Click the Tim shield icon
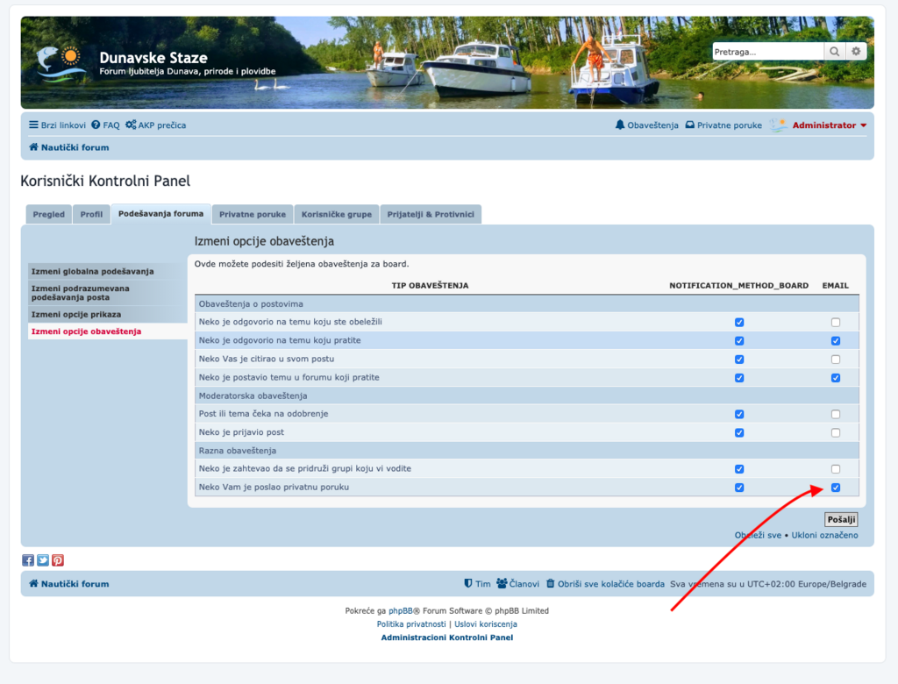The width and height of the screenshot is (898, 684). (468, 584)
